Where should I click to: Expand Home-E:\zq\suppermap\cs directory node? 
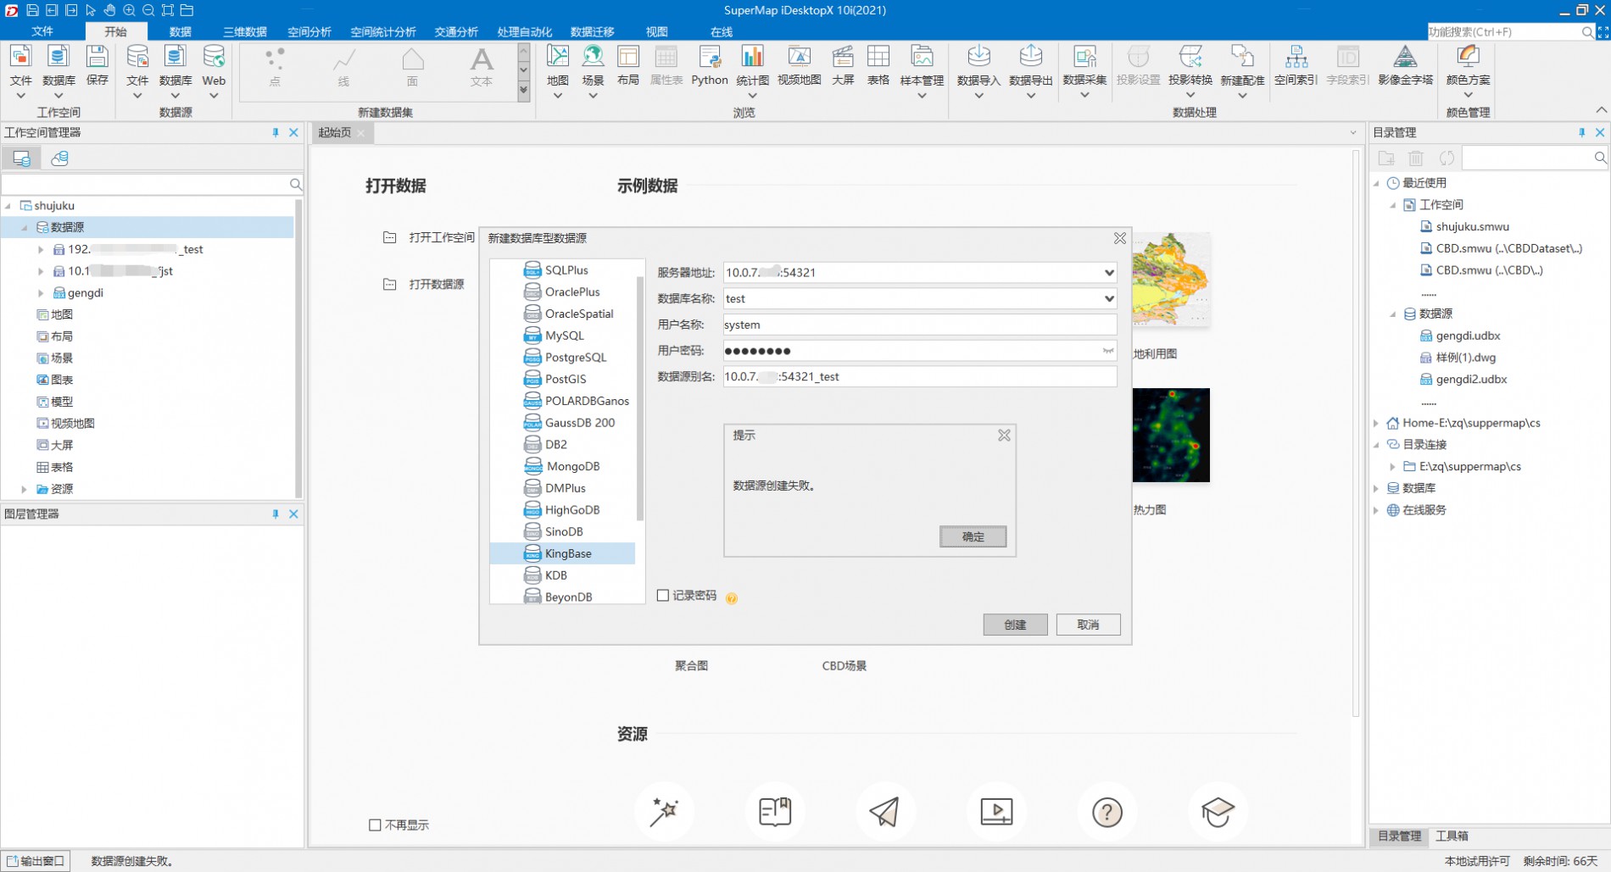click(1376, 423)
